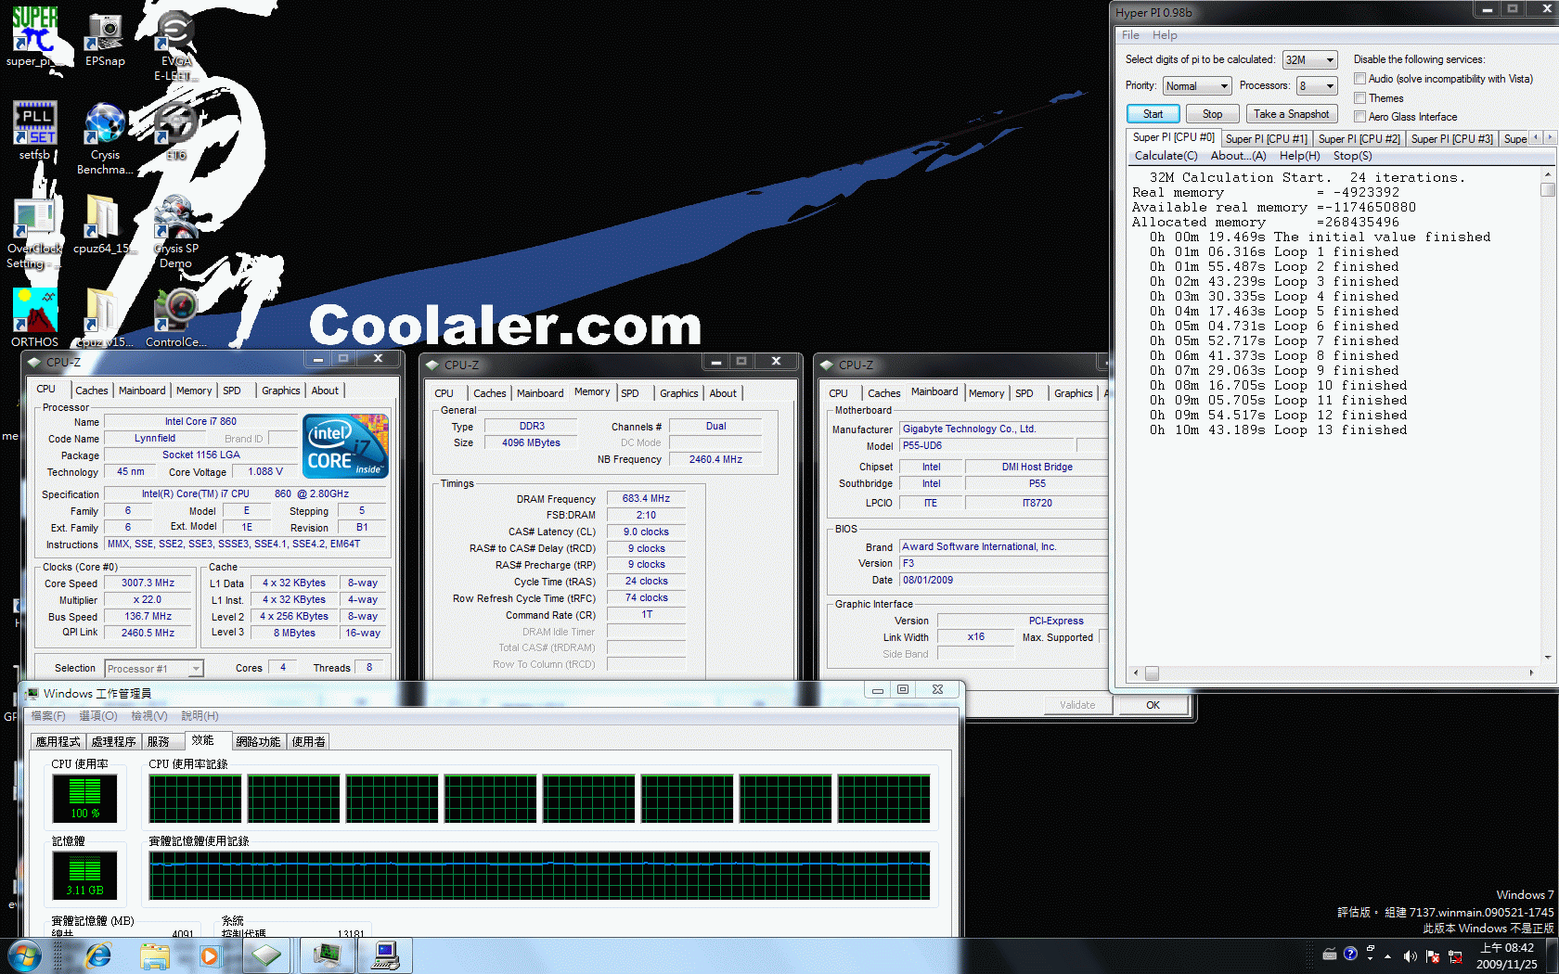Launch the Crysis SP Demo shortcut
Viewport: 1559px width, 974px height.
click(175, 232)
